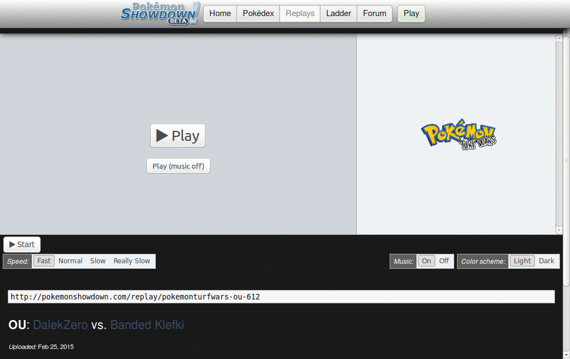Click the Start button below the battle
The height and width of the screenshot is (359, 570).
22,244
